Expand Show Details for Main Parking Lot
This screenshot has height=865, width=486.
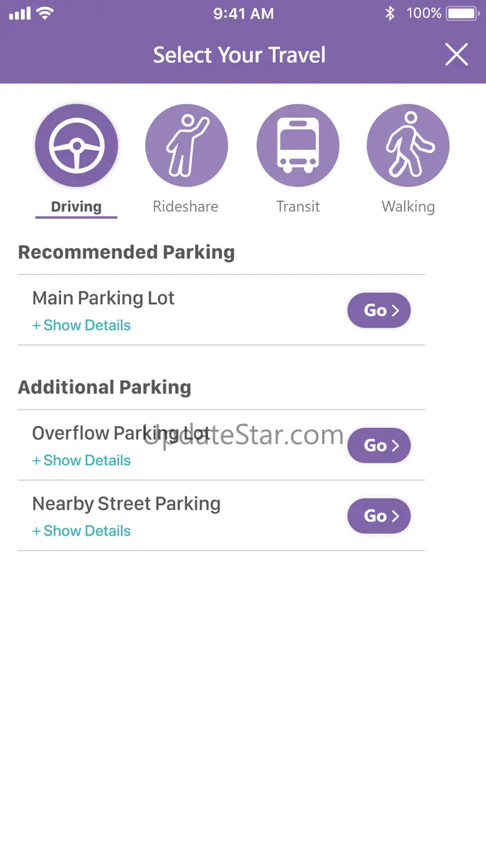82,326
